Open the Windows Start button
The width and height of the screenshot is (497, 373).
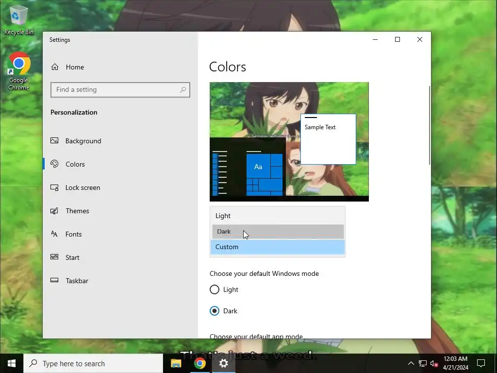[x=12, y=363]
